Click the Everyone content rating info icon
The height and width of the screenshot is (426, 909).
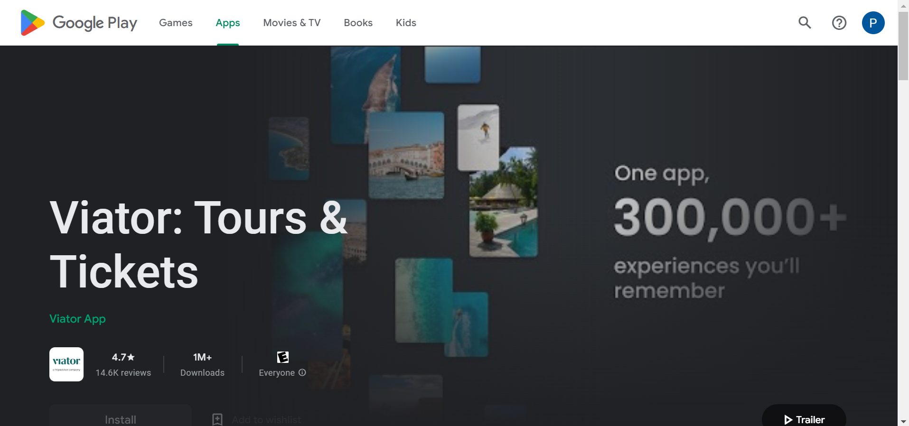302,372
